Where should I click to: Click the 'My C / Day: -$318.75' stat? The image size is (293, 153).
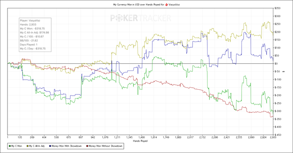(33, 49)
